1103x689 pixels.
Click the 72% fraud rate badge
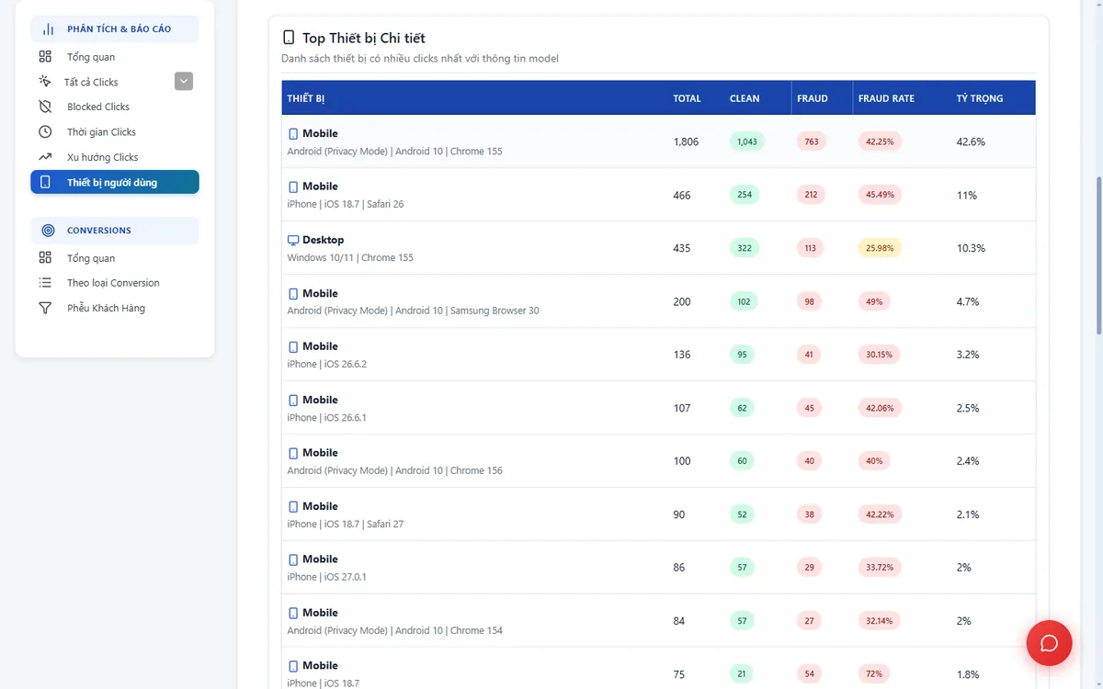(x=874, y=674)
